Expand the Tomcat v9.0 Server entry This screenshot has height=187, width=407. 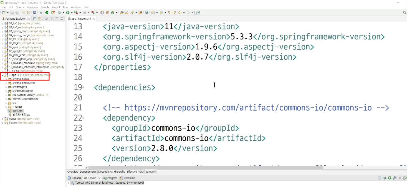point(69,183)
